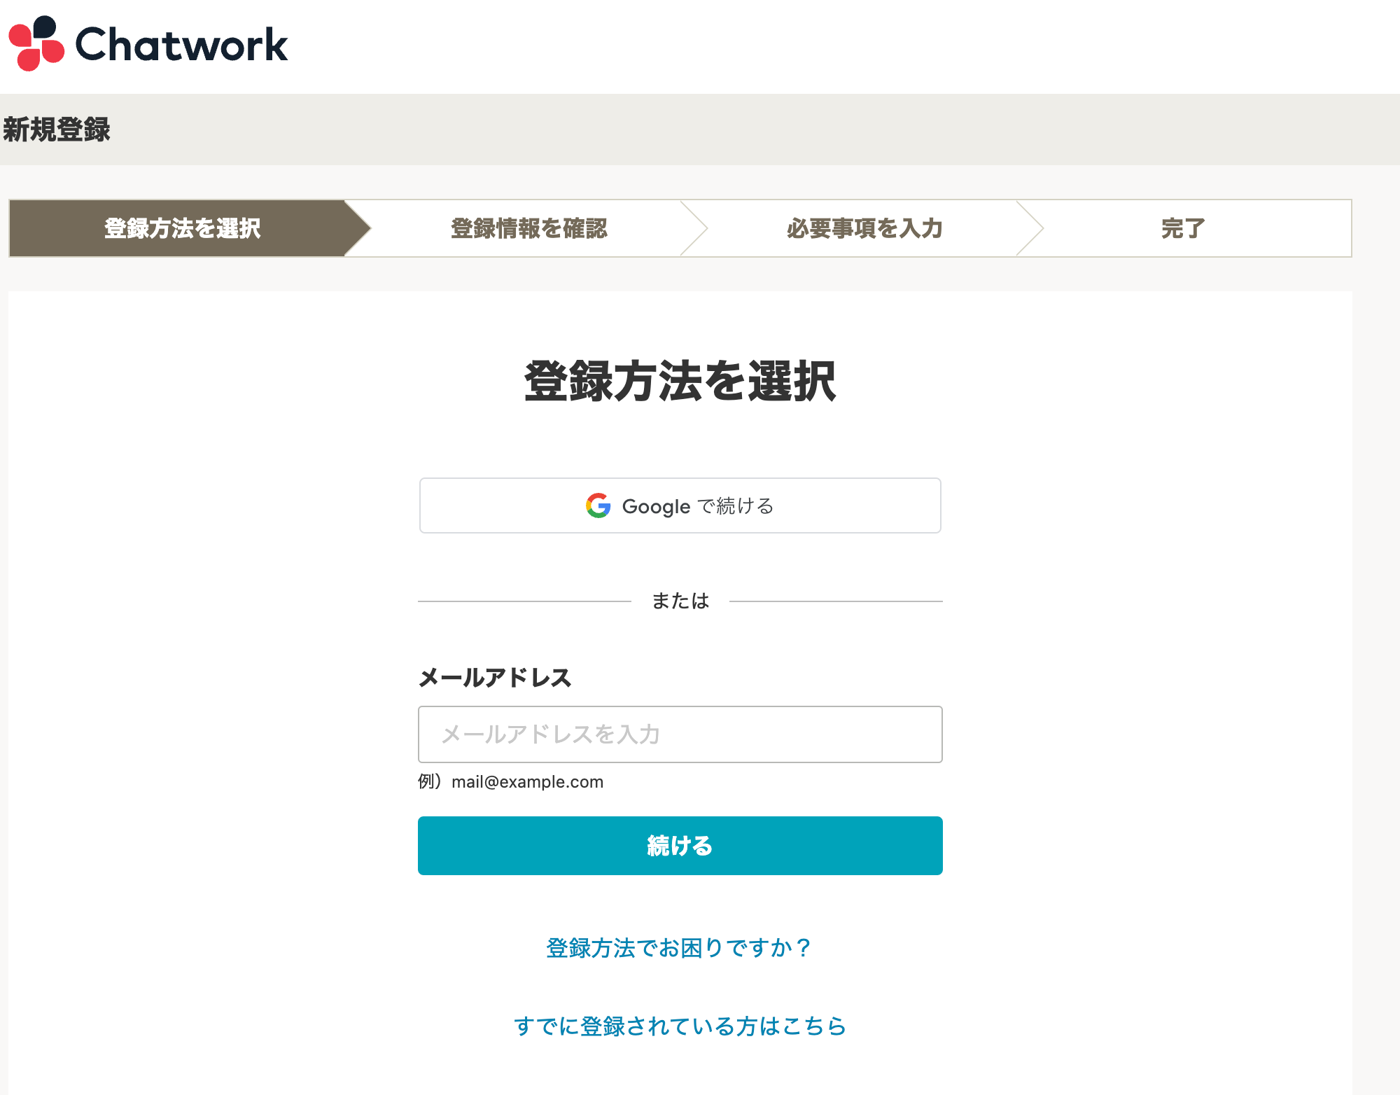Continue with the Google で続ける button
The image size is (1400, 1095).
(x=680, y=505)
